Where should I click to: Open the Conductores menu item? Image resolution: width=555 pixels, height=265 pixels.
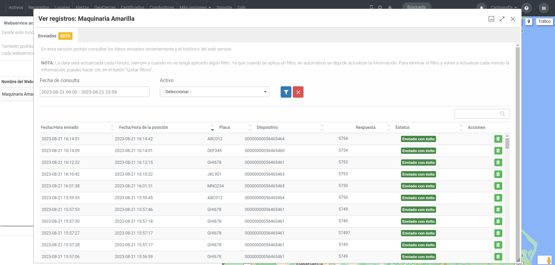coord(162,7)
